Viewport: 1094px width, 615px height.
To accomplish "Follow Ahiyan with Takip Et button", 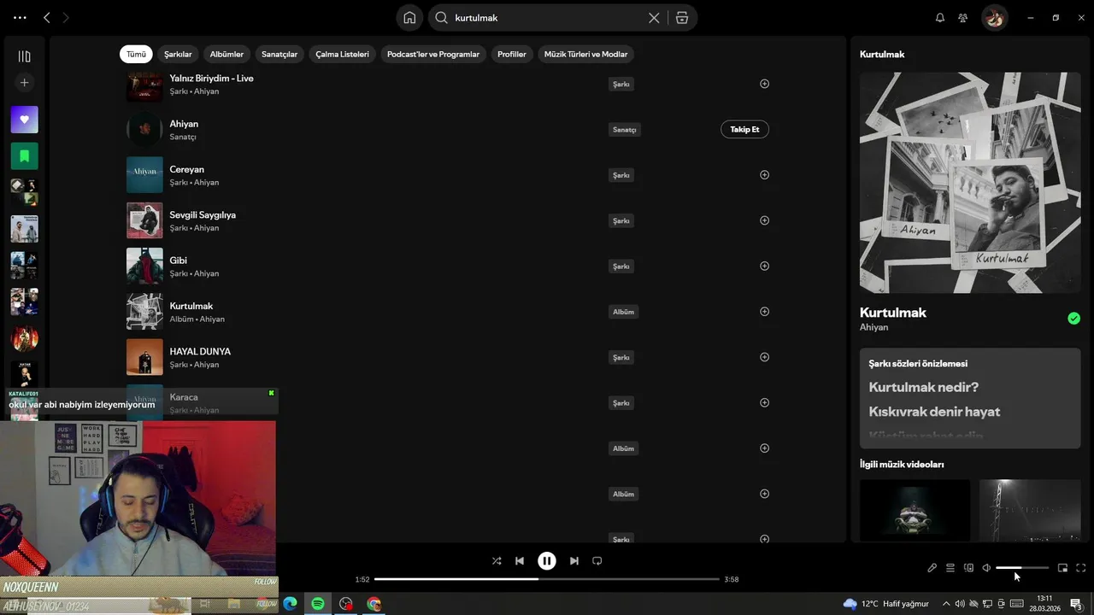I will tap(744, 129).
